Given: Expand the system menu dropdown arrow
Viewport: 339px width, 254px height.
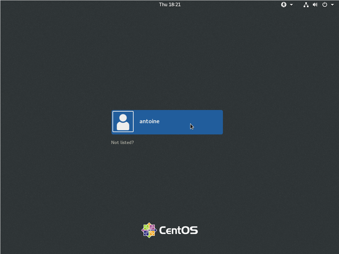Looking at the screenshot, I should coord(332,5).
